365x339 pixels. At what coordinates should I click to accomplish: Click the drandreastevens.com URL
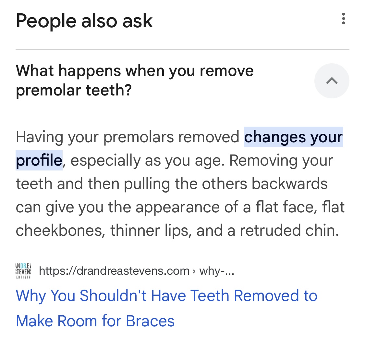tap(114, 271)
